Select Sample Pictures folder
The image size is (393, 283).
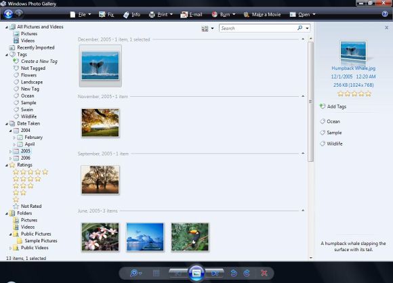41,240
